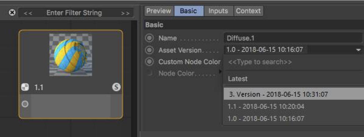Screen dimensions: 364x137
Task: Open the Context tab
Action: (248, 11)
